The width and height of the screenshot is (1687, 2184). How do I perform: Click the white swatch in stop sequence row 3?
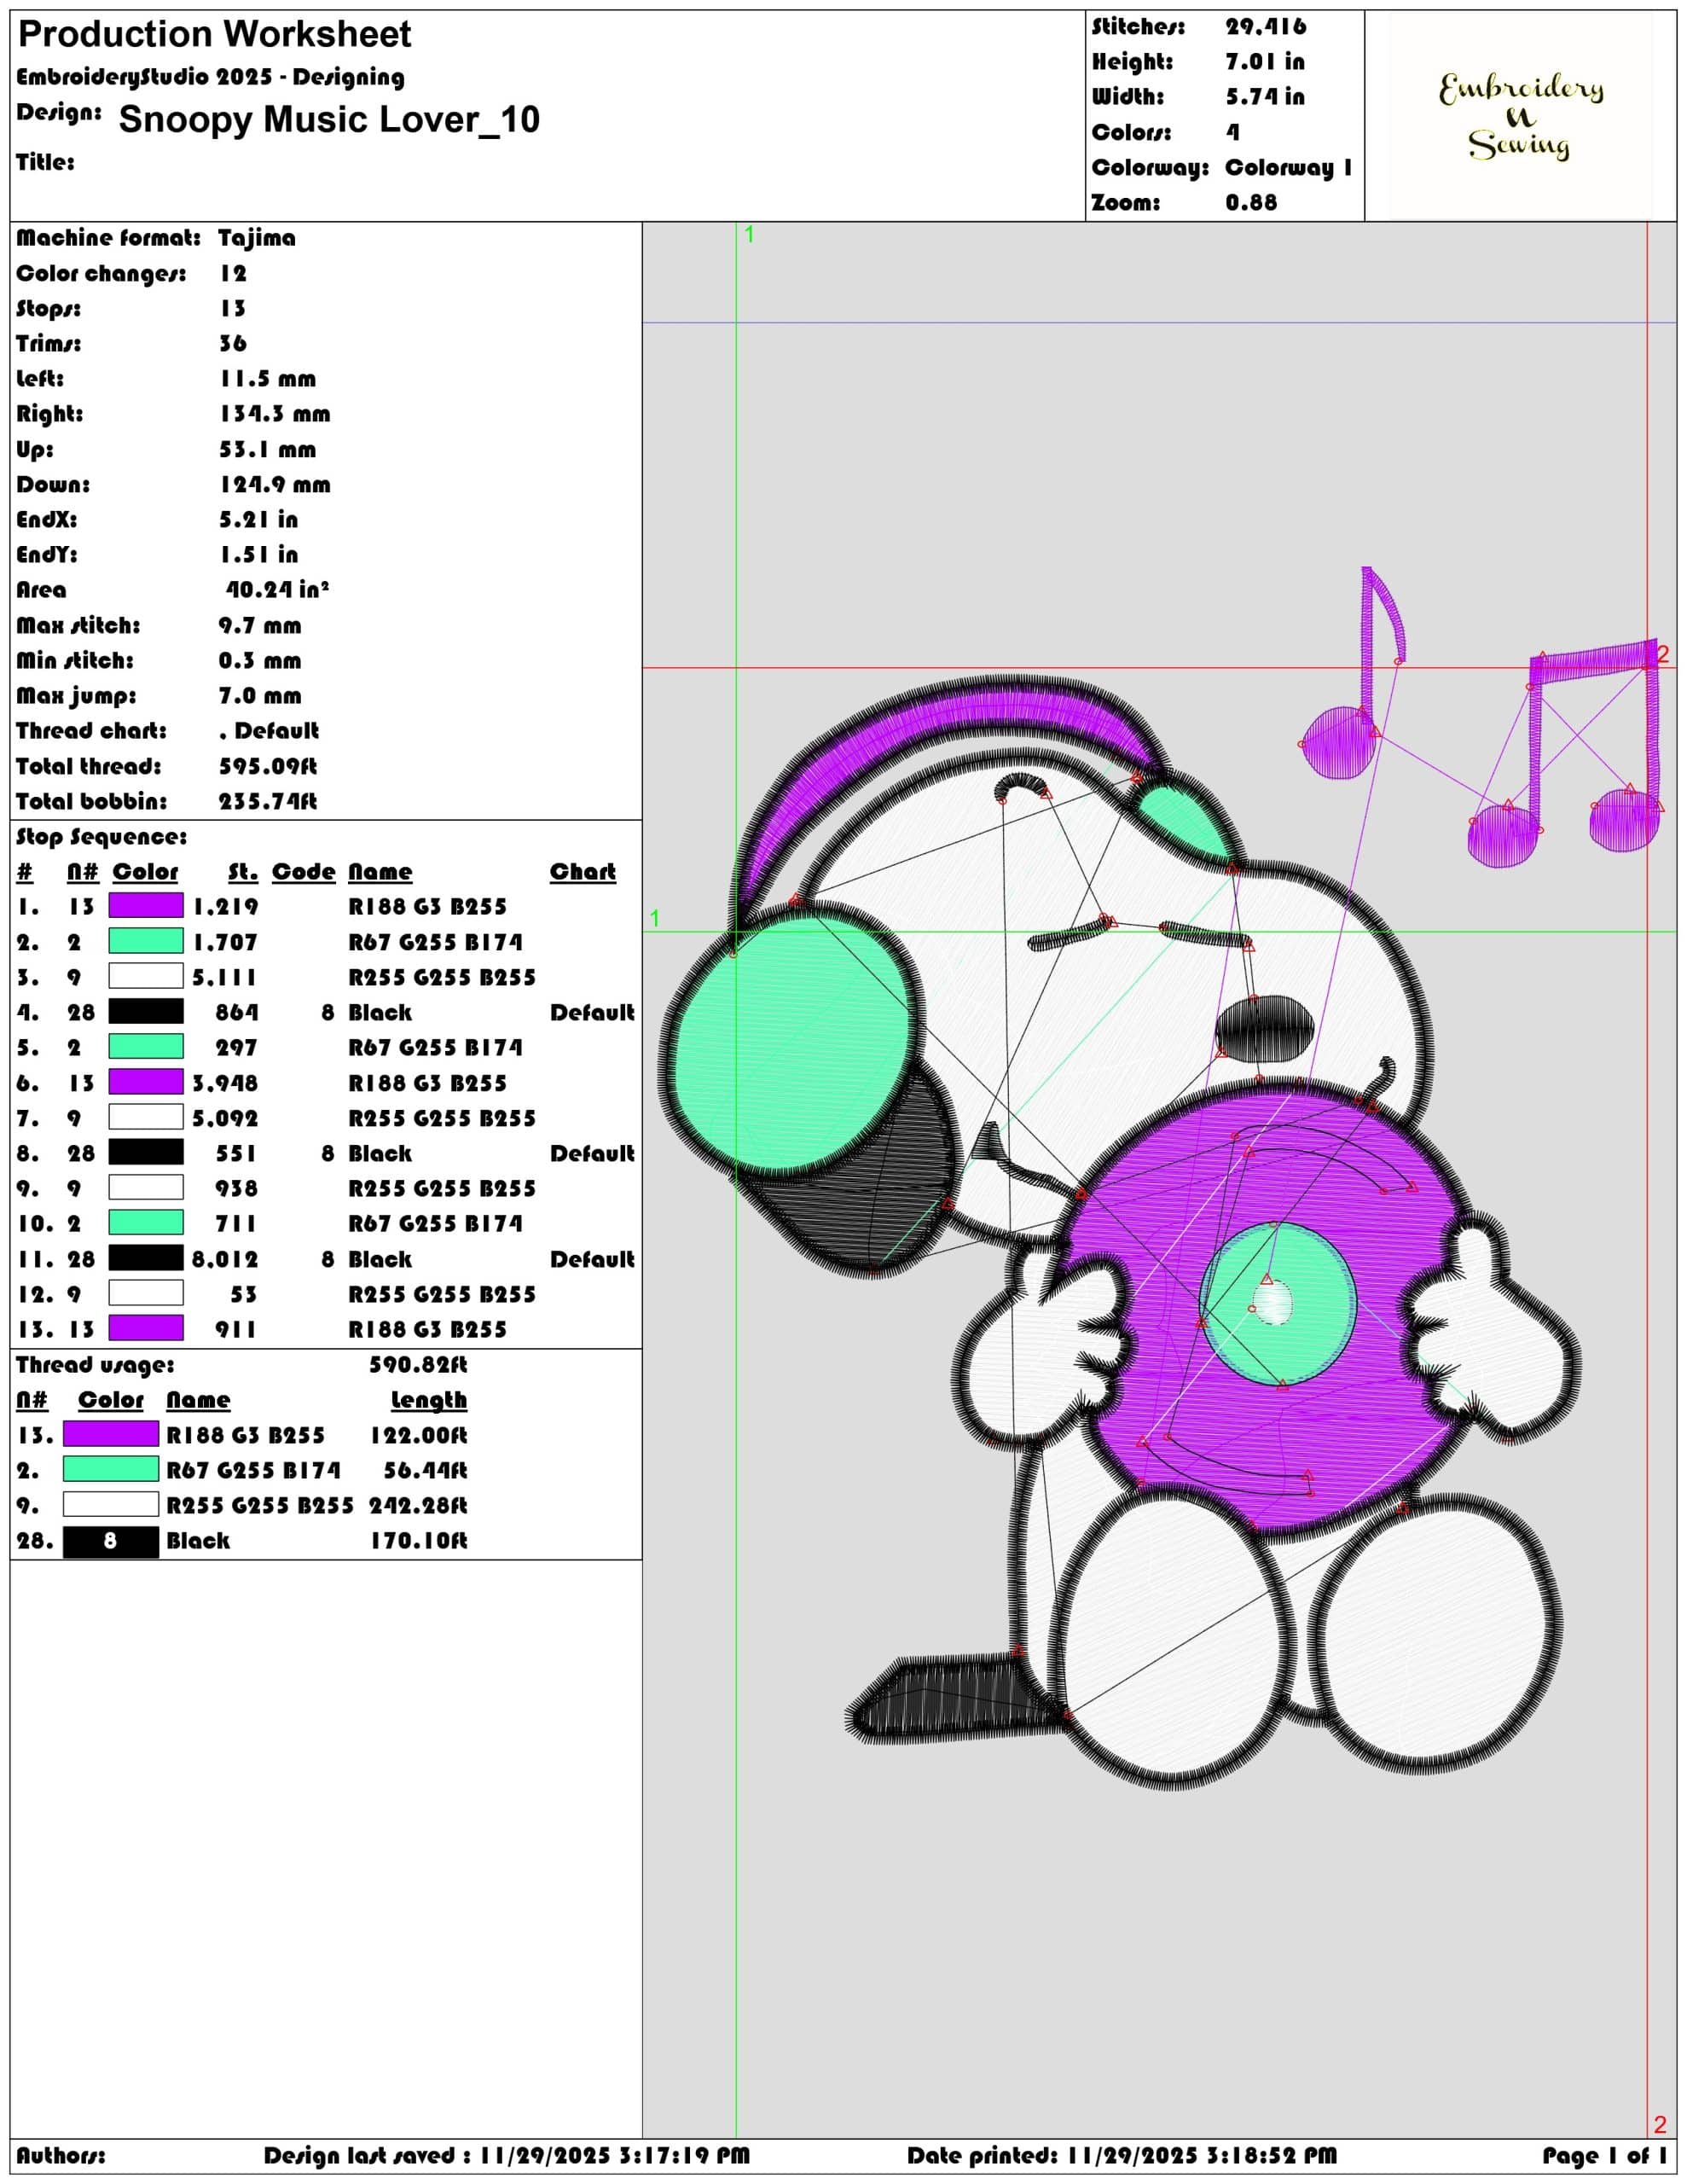click(x=146, y=976)
